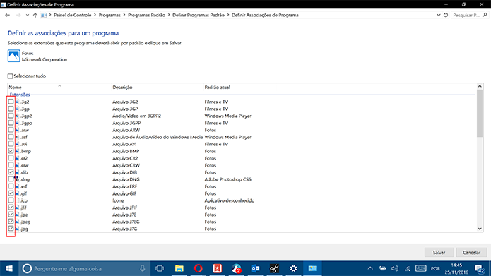Switch POR input language indicator
This screenshot has height=276, width=491.
[x=435, y=269]
